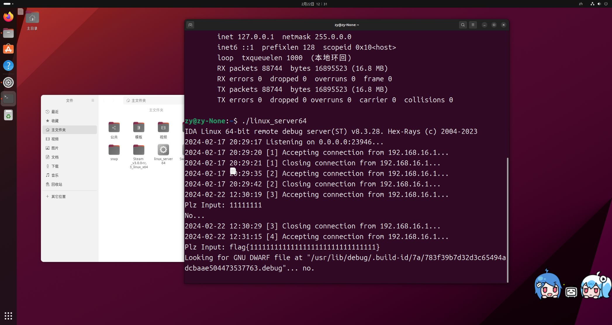
Task: Click the ./linux_server64 command text
Action: click(x=274, y=121)
